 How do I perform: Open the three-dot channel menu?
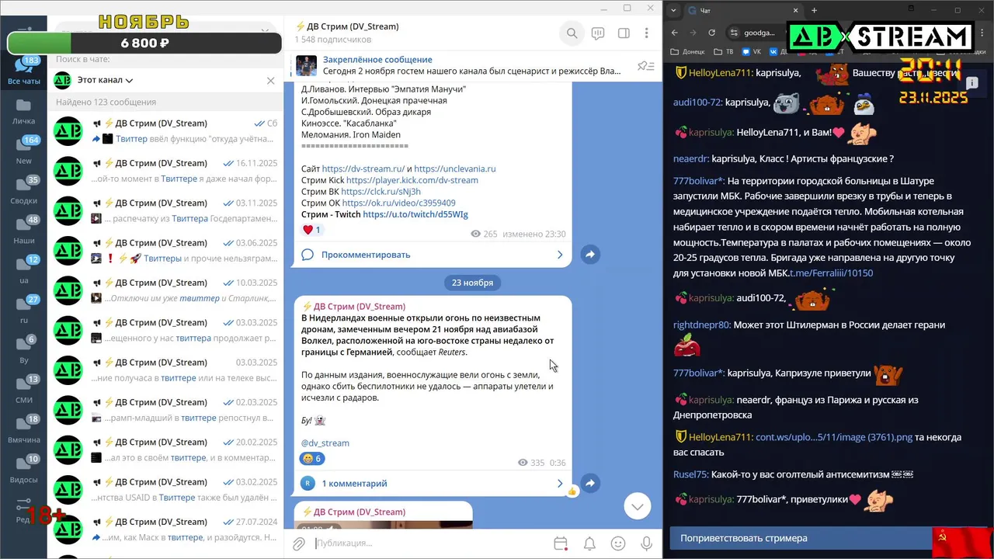coord(646,33)
